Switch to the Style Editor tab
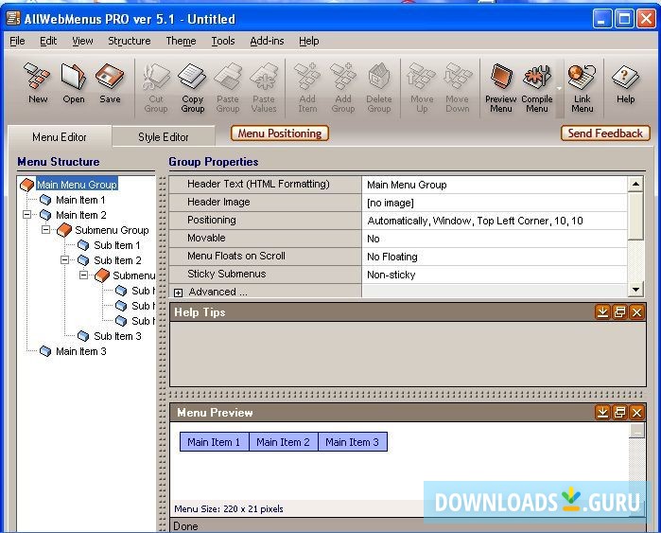 coord(164,137)
